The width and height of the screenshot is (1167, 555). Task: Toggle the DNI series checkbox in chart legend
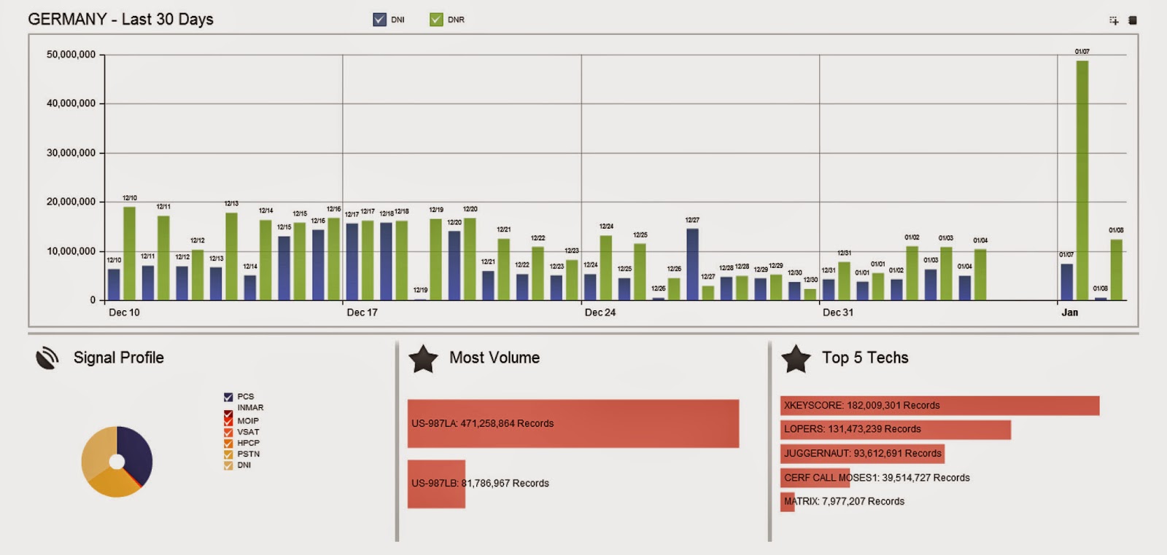pos(379,20)
